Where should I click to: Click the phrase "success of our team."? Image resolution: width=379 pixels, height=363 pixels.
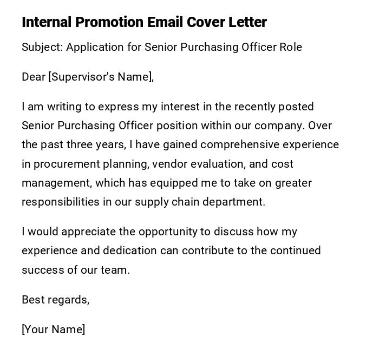click(x=76, y=269)
